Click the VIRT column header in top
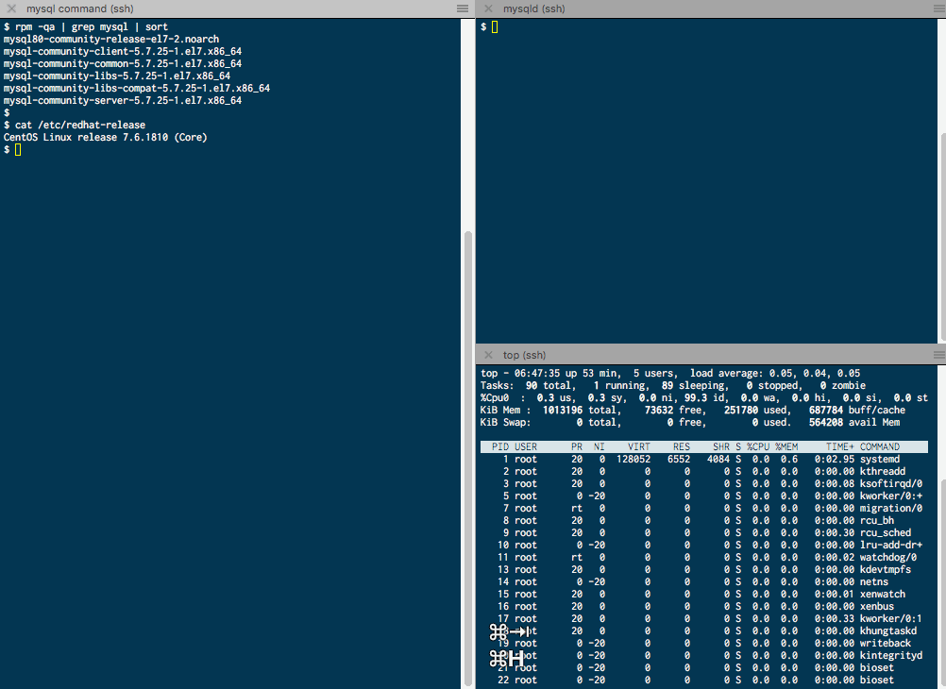The width and height of the screenshot is (946, 689). 639,447
